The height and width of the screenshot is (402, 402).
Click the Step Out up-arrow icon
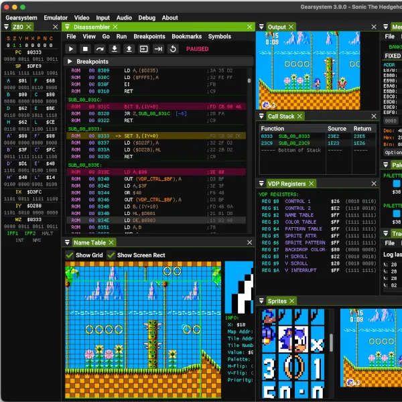[x=129, y=49]
